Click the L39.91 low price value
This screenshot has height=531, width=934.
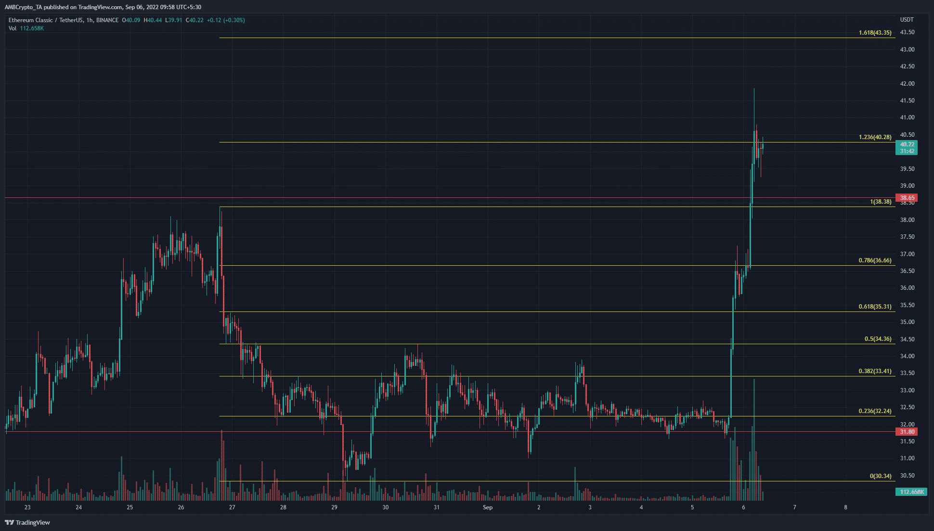coord(174,20)
